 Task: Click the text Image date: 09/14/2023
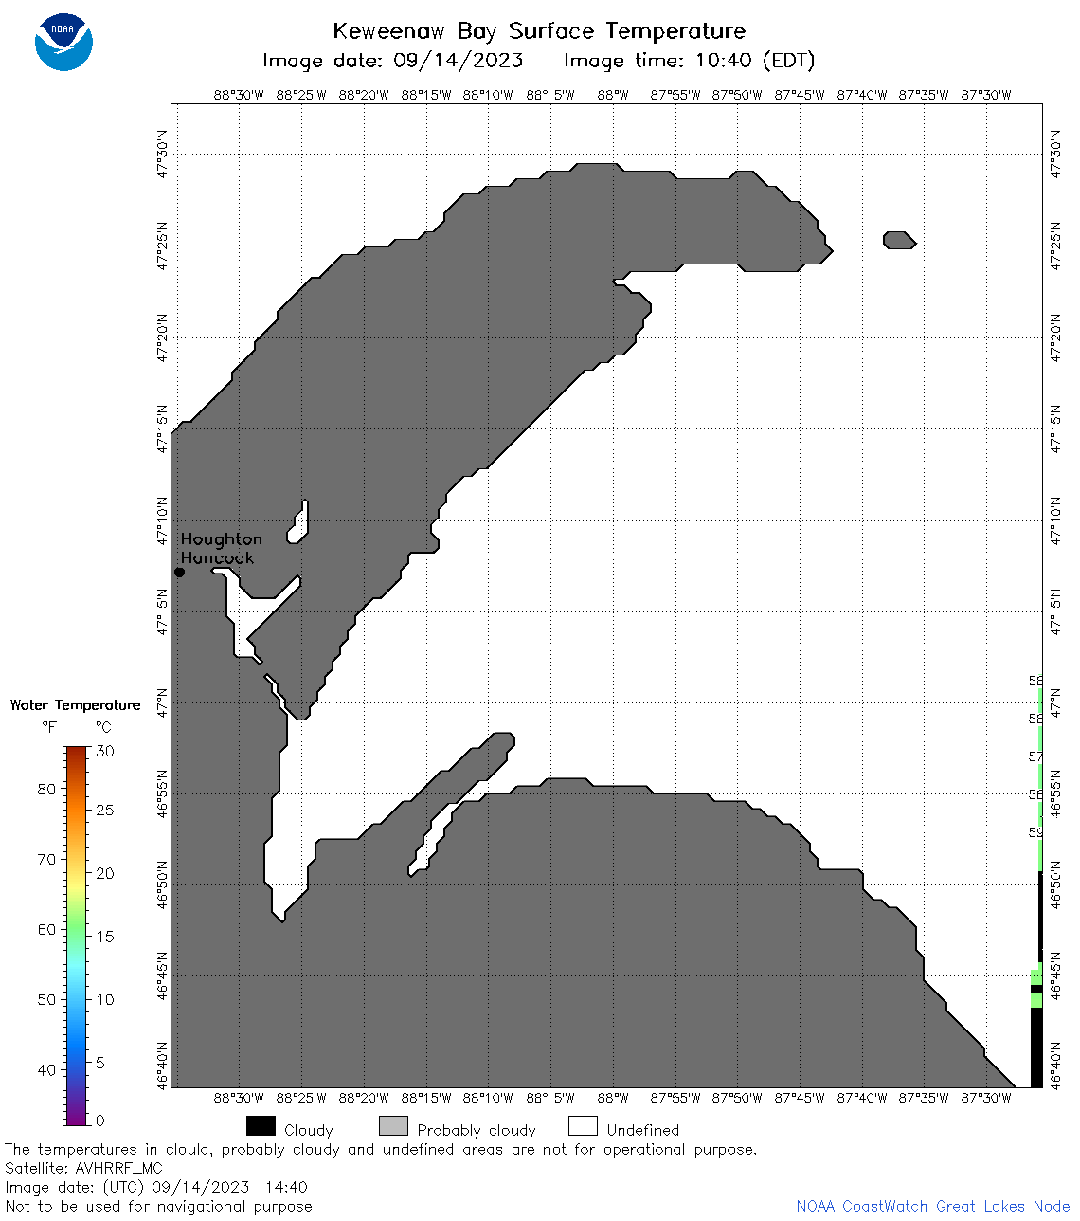[x=393, y=61]
